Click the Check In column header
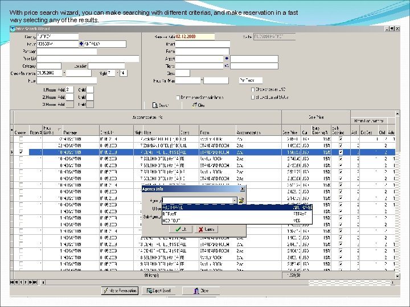The width and height of the screenshot is (410, 307). (x=116, y=130)
